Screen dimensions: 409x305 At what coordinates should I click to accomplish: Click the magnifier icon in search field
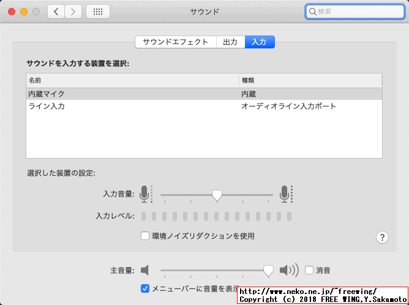[x=312, y=12]
